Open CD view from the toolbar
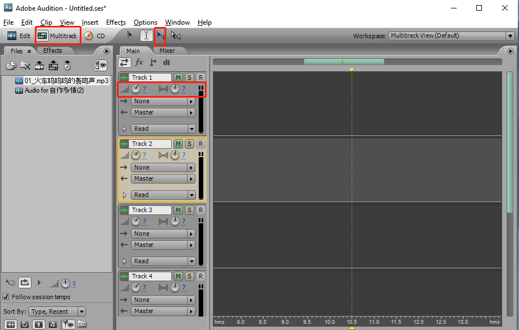519x330 pixels. coord(95,36)
